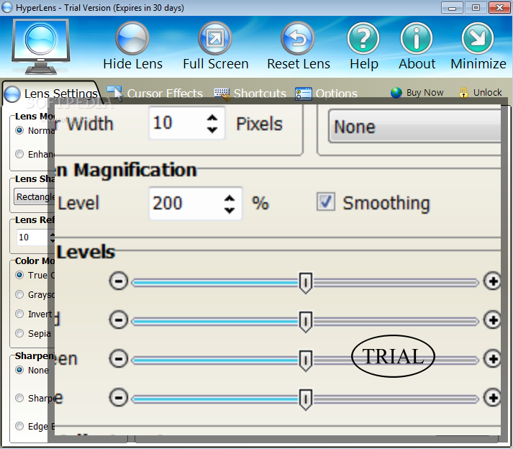
Task: Click the Hide Lens toolbar icon
Action: coord(132,38)
